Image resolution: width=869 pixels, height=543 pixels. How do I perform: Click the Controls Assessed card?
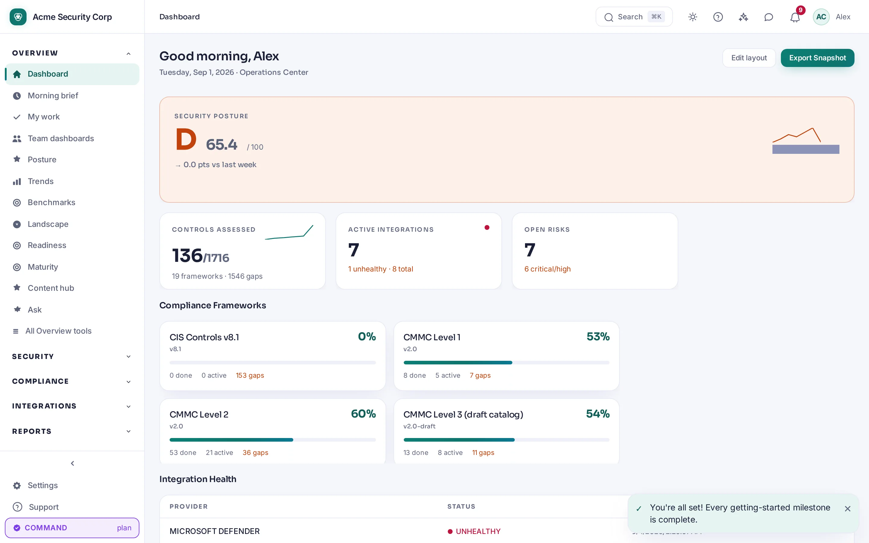coord(242,251)
